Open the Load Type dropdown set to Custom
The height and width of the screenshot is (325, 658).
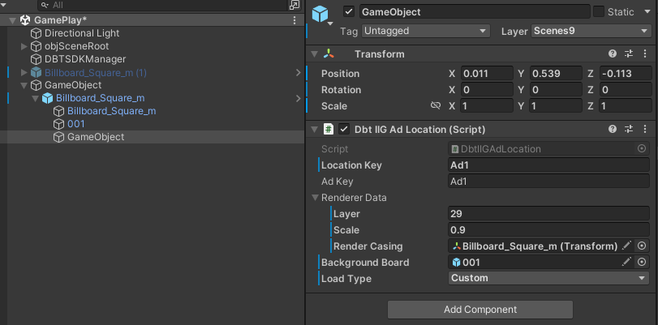pos(549,278)
